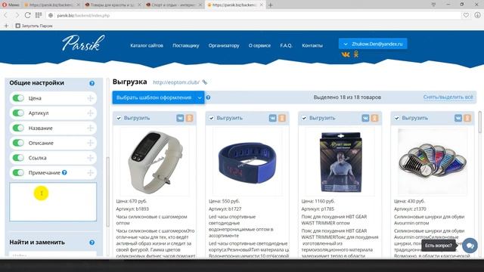This screenshot has width=484, height=272.
Task: Uncheck Выгрузить on HBT GEAR belt card
Action: pos(304,118)
